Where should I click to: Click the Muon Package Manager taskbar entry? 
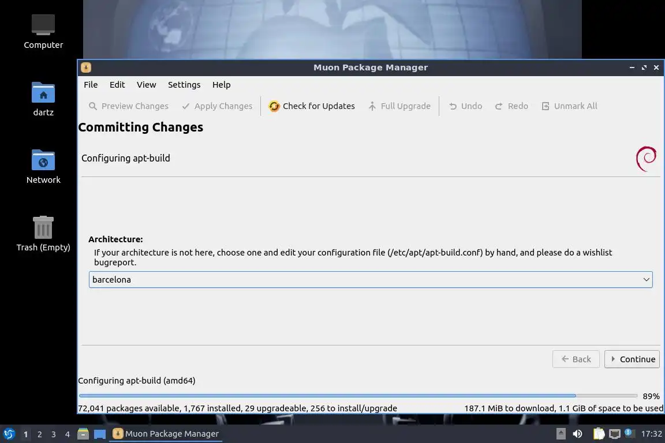tap(166, 434)
